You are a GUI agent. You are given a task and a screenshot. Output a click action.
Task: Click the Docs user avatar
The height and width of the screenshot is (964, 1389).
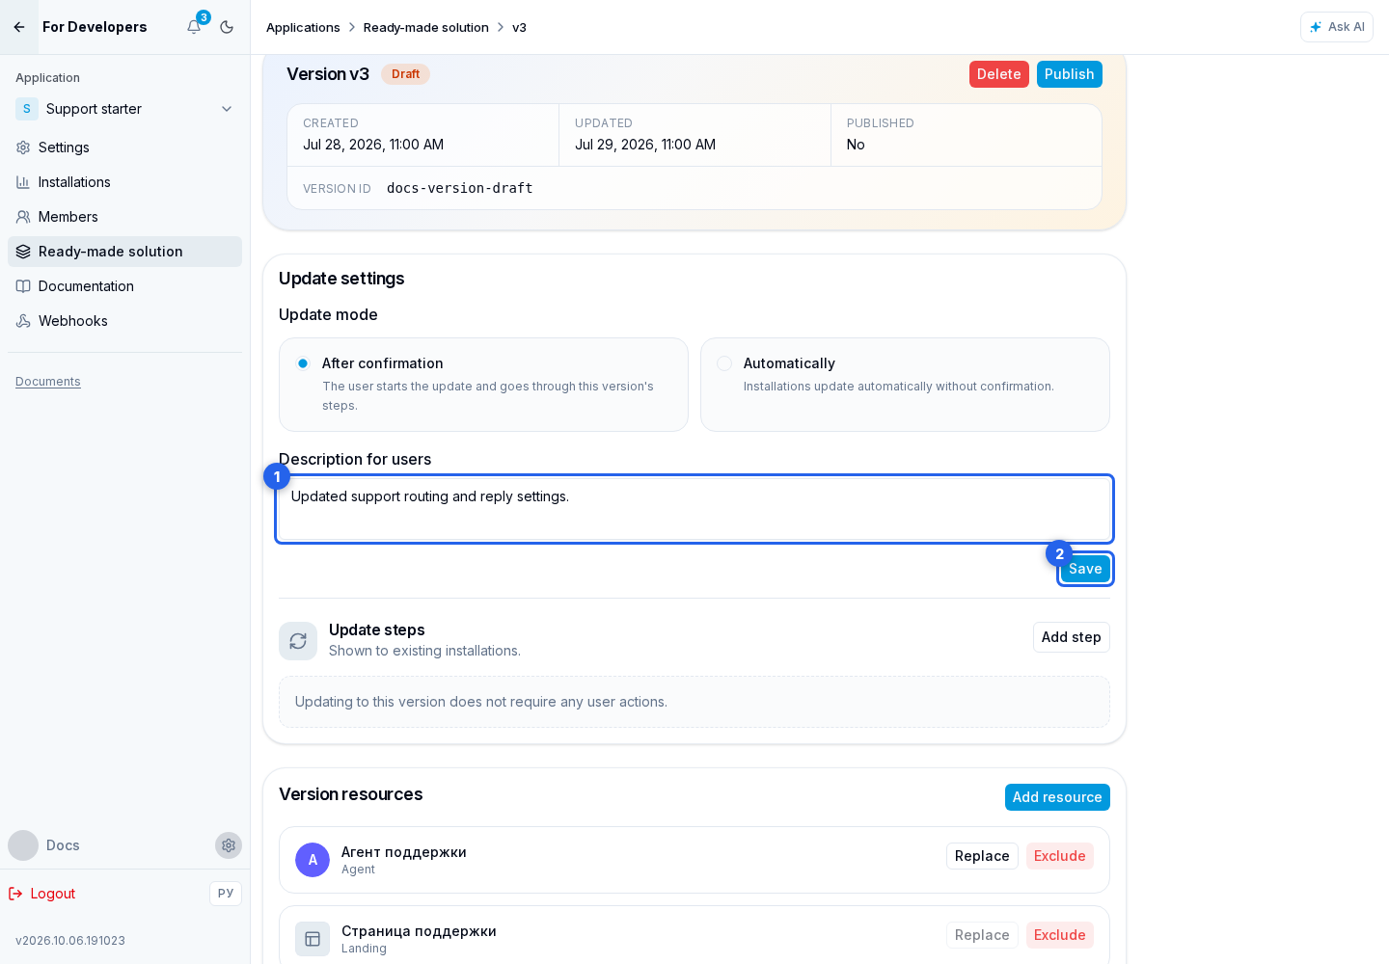point(23,845)
